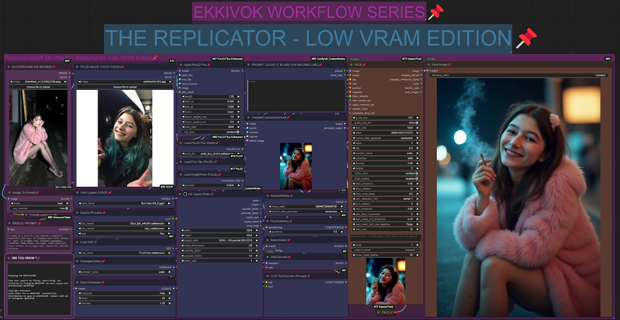Collapse the PROMPT (LEAVE IT BLANK) node dot
This screenshot has height=320, width=620.
click(248, 64)
